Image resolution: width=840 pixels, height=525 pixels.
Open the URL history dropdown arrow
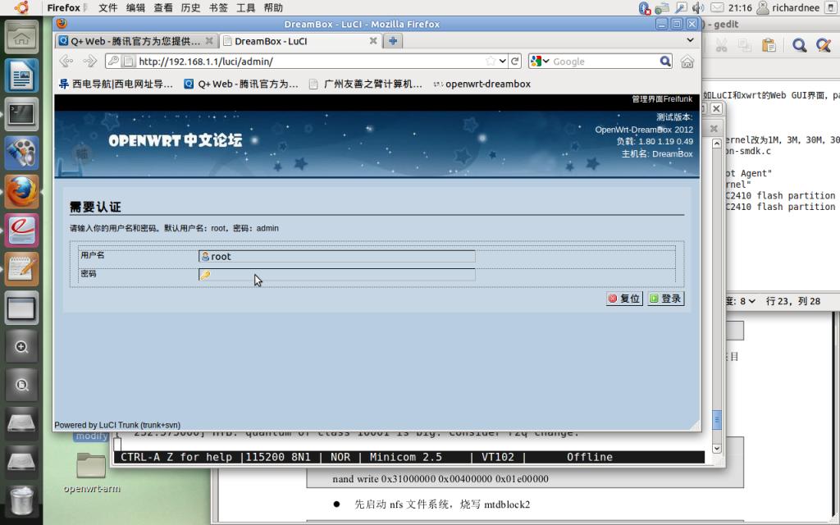(503, 61)
